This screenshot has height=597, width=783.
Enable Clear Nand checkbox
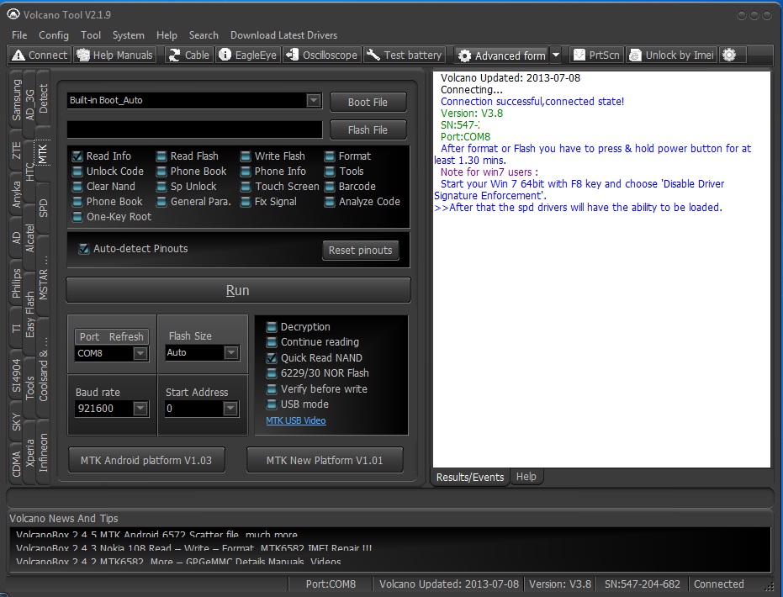[x=77, y=187]
